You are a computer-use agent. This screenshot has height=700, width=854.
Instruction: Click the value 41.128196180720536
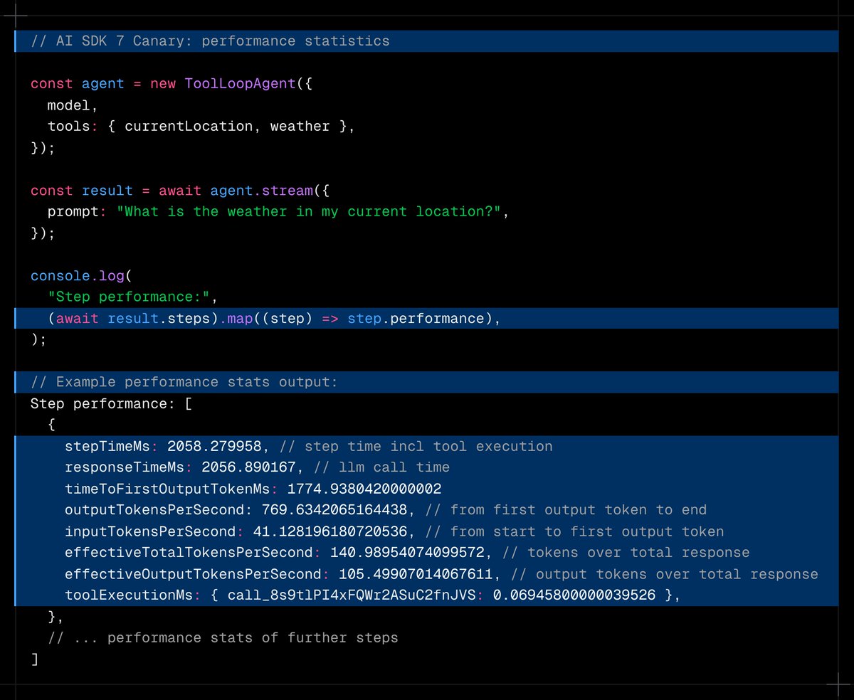(330, 531)
